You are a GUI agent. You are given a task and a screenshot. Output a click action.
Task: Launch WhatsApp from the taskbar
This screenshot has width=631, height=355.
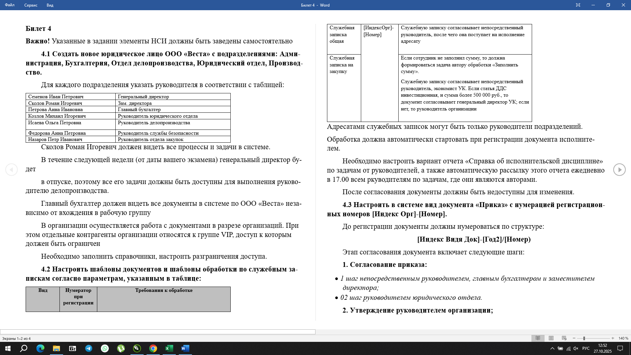[x=105, y=349]
